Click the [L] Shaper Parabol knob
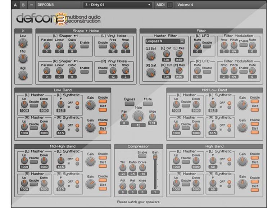 pos(47,45)
